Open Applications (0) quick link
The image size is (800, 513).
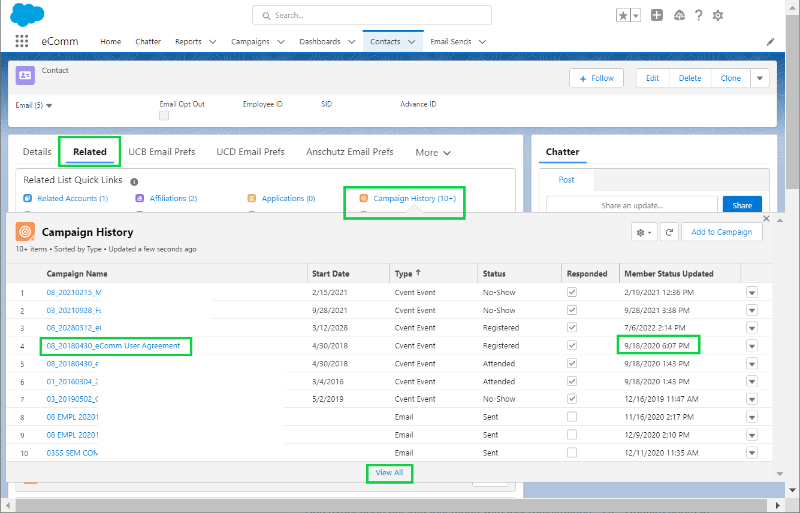pyautogui.click(x=288, y=198)
